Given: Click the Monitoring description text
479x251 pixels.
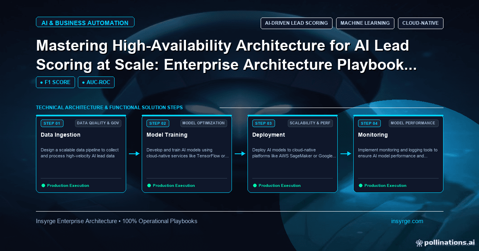Looking at the screenshot, I should (x=398, y=153).
